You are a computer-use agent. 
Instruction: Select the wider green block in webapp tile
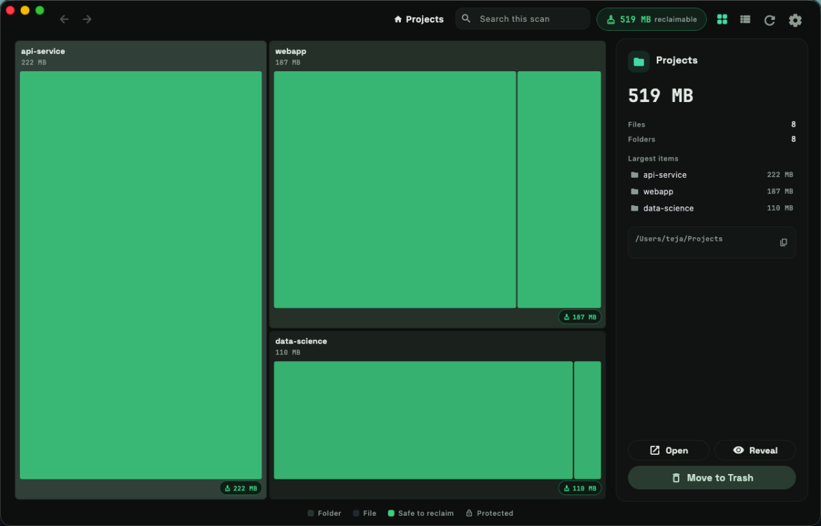395,189
